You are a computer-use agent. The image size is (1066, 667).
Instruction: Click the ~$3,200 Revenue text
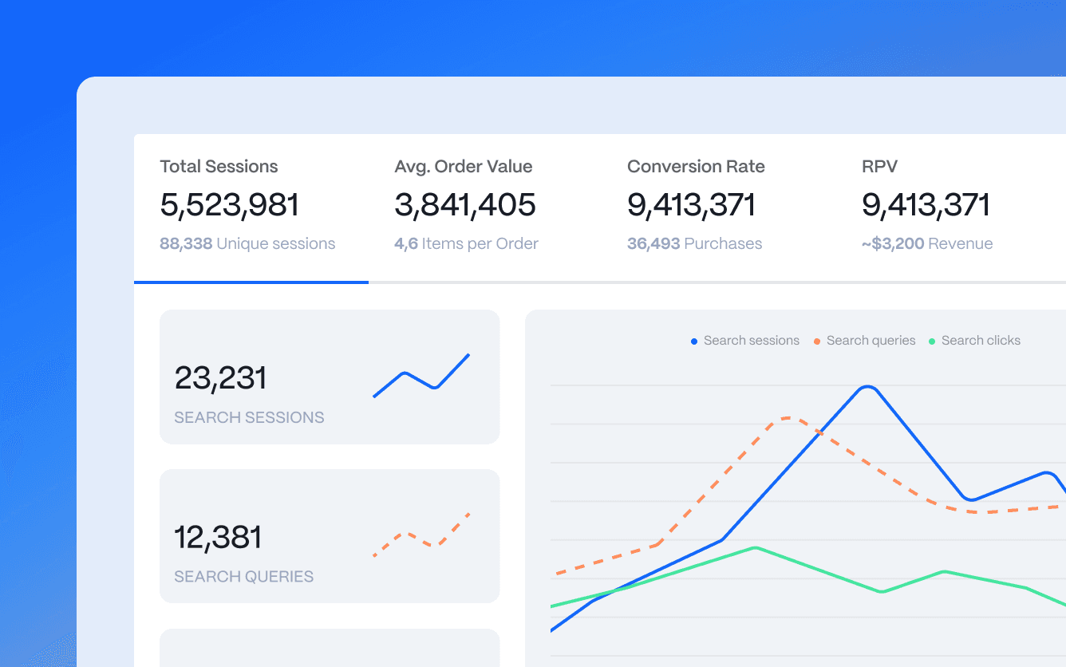coord(927,244)
